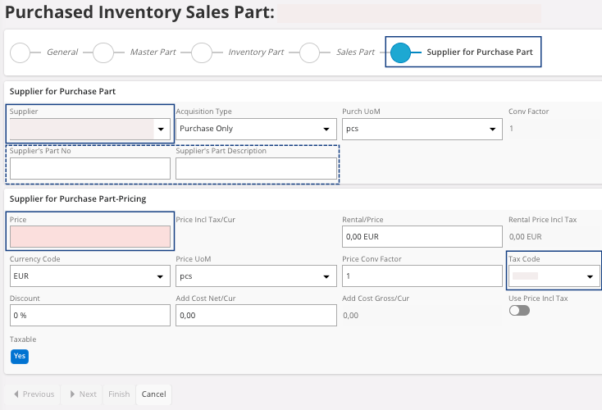Click the Sales Part step circle
This screenshot has width=602, height=410.
(309, 52)
